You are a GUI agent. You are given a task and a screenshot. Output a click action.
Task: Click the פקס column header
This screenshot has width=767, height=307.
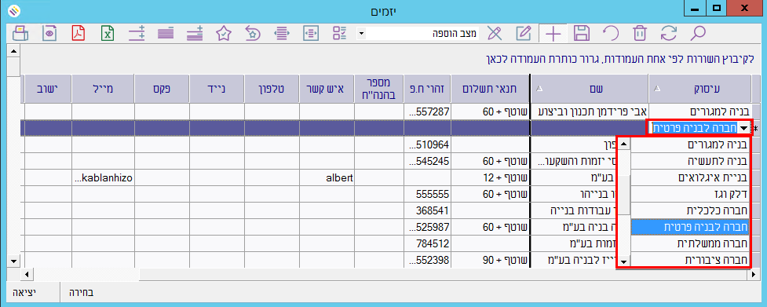tap(162, 89)
